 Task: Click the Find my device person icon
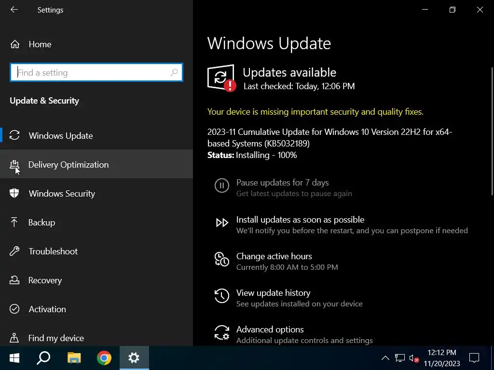[x=14, y=338]
